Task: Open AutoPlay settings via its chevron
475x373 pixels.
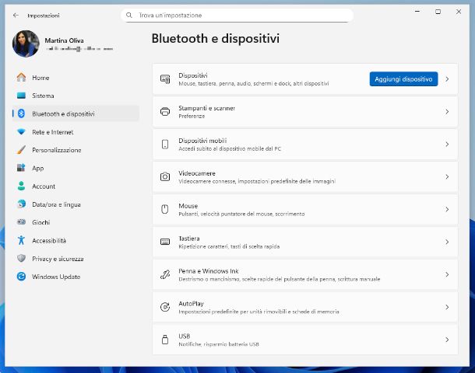Action: pos(447,307)
